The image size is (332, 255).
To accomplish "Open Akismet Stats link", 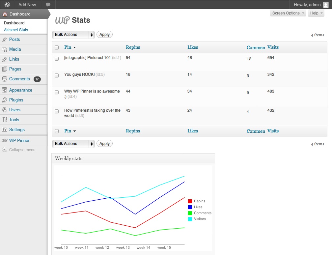I will [x=16, y=30].
